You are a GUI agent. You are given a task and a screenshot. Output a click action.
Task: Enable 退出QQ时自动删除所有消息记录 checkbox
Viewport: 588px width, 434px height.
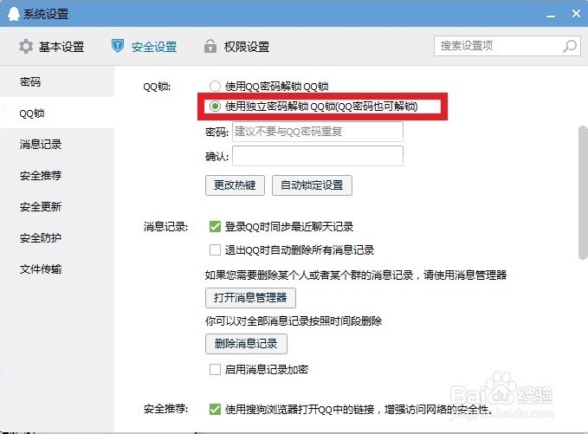(x=215, y=249)
